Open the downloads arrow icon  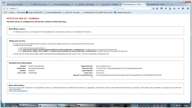tap(166, 9)
